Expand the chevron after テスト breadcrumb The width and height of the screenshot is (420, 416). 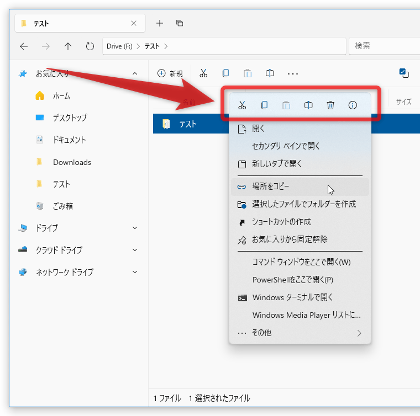coord(166,46)
